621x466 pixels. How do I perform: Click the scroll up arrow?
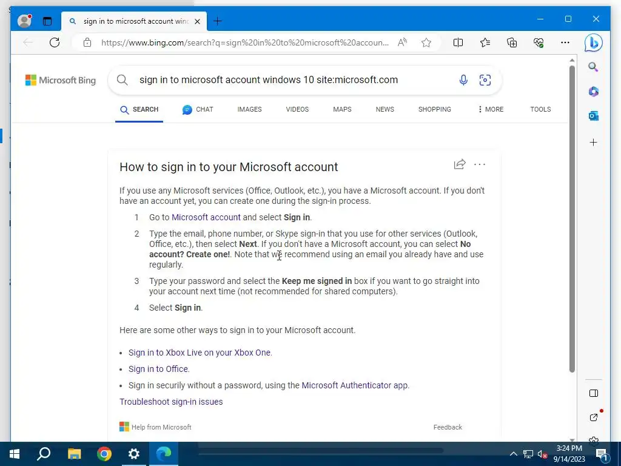coord(572,60)
